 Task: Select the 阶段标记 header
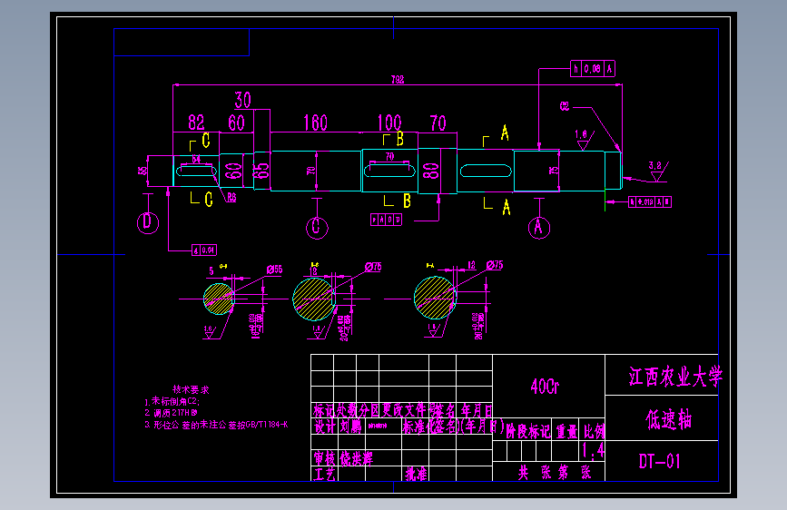[528, 431]
